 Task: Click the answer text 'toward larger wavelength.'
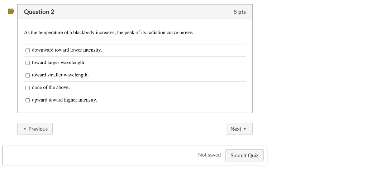point(59,63)
